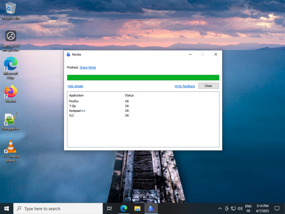This screenshot has height=214, width=285.
Task: Open the Recycle Bin desktop icon
Action: pyautogui.click(x=11, y=8)
